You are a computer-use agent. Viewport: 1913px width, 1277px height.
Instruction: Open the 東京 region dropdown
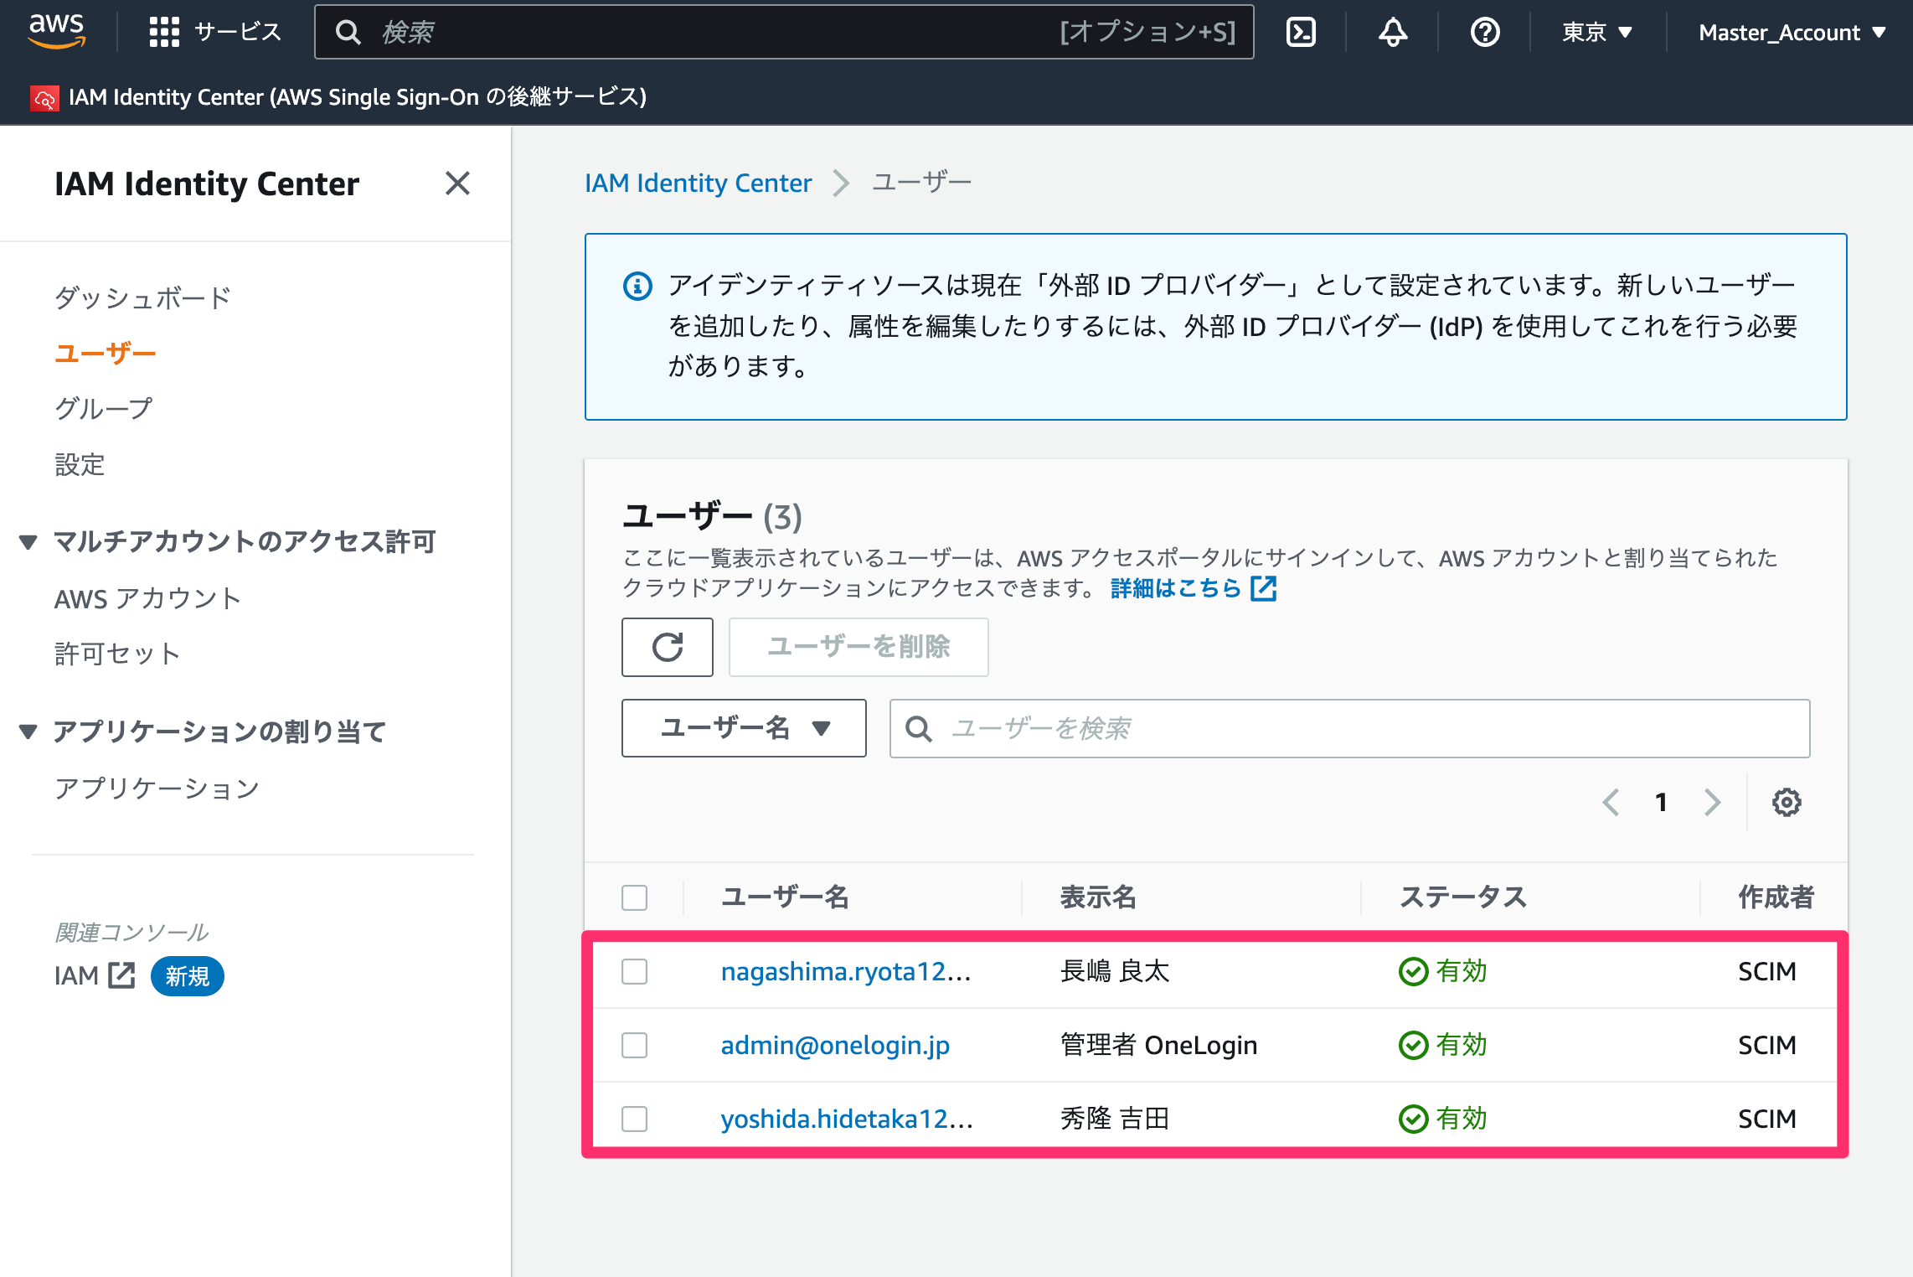1597,32
